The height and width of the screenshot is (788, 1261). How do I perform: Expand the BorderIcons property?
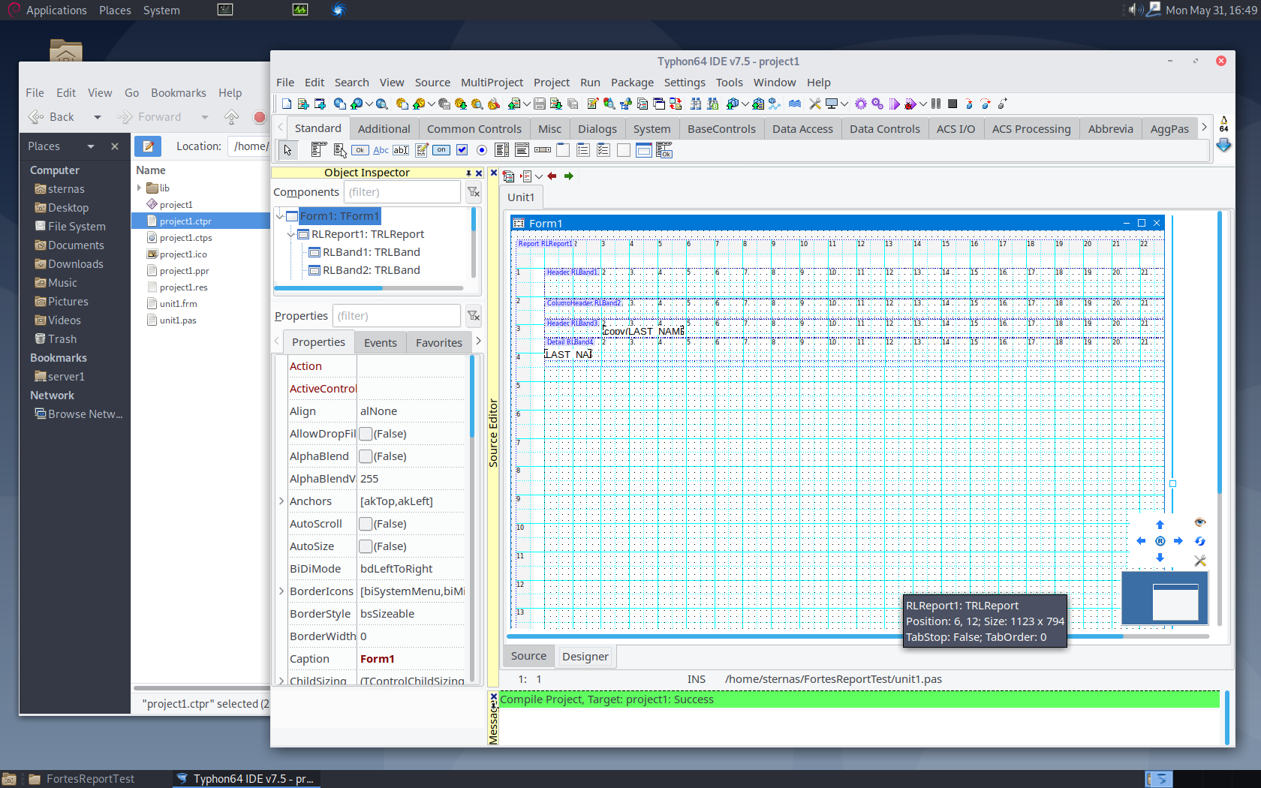[x=281, y=591]
